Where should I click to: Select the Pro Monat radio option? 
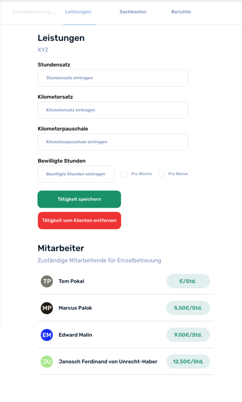pos(161,174)
